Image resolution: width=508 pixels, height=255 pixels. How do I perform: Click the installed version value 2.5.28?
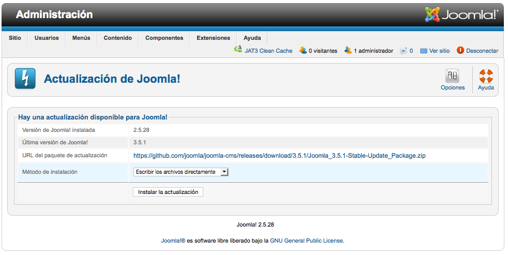pos(141,130)
